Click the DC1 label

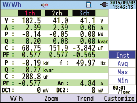[6, 90]
